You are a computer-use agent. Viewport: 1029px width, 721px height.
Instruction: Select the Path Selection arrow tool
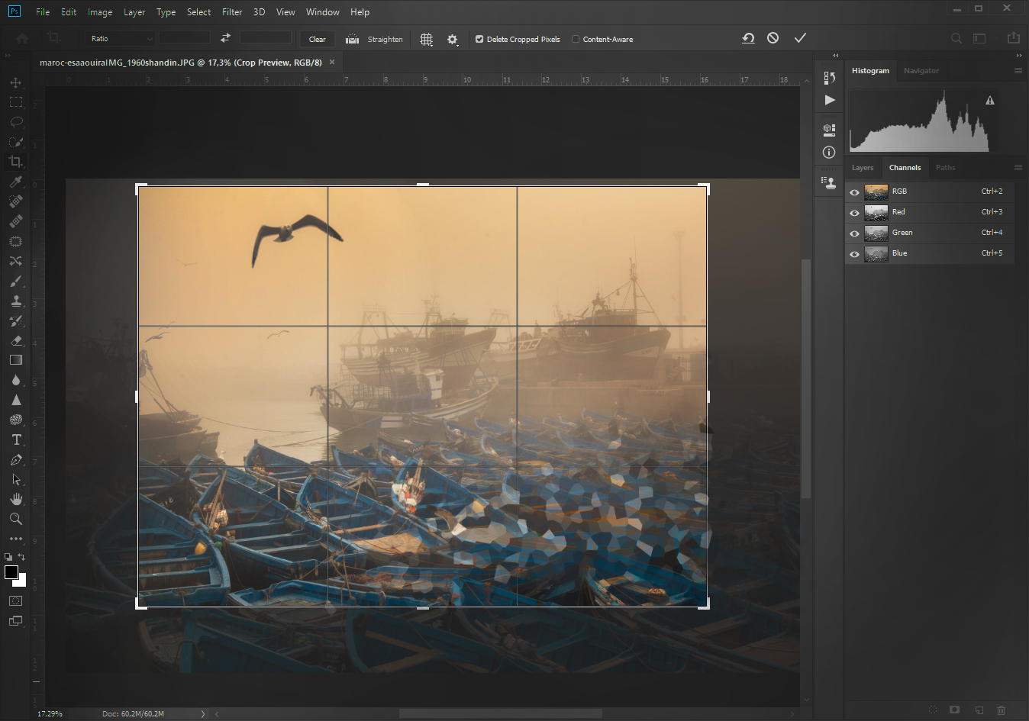[16, 479]
